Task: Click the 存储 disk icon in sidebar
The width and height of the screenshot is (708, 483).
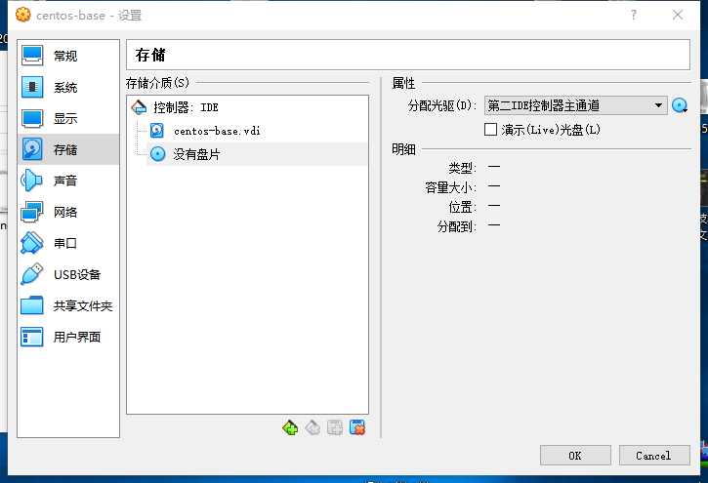Action: click(x=32, y=149)
